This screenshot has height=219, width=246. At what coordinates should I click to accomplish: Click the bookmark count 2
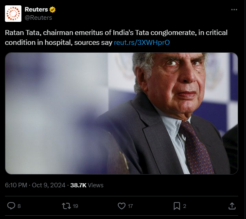pyautogui.click(x=185, y=206)
